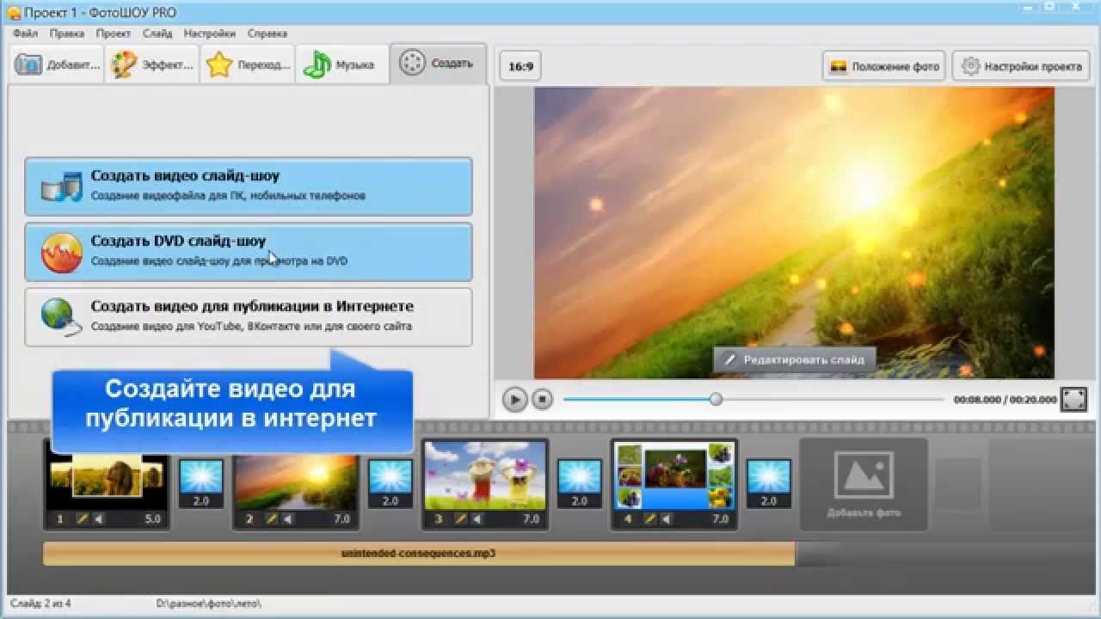
Task: Click the Редактировать слайд button
Action: click(794, 360)
